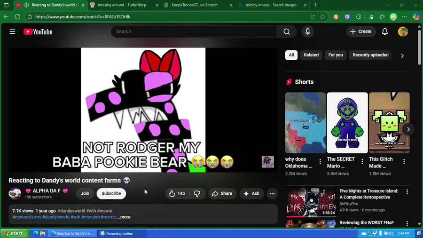Switch to the 'mickey mouse - Search Images' tab

271,5
